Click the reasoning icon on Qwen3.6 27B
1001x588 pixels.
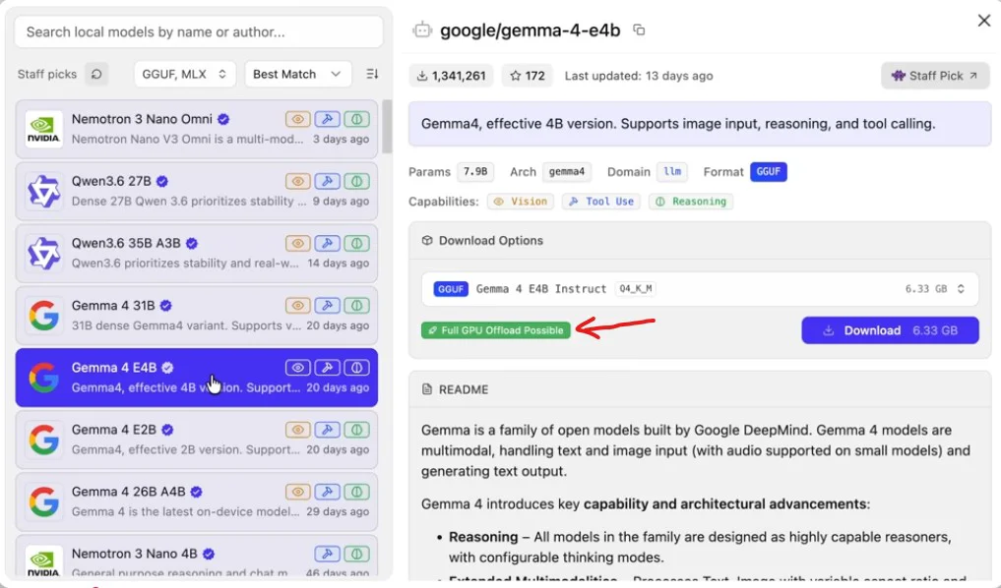[357, 181]
